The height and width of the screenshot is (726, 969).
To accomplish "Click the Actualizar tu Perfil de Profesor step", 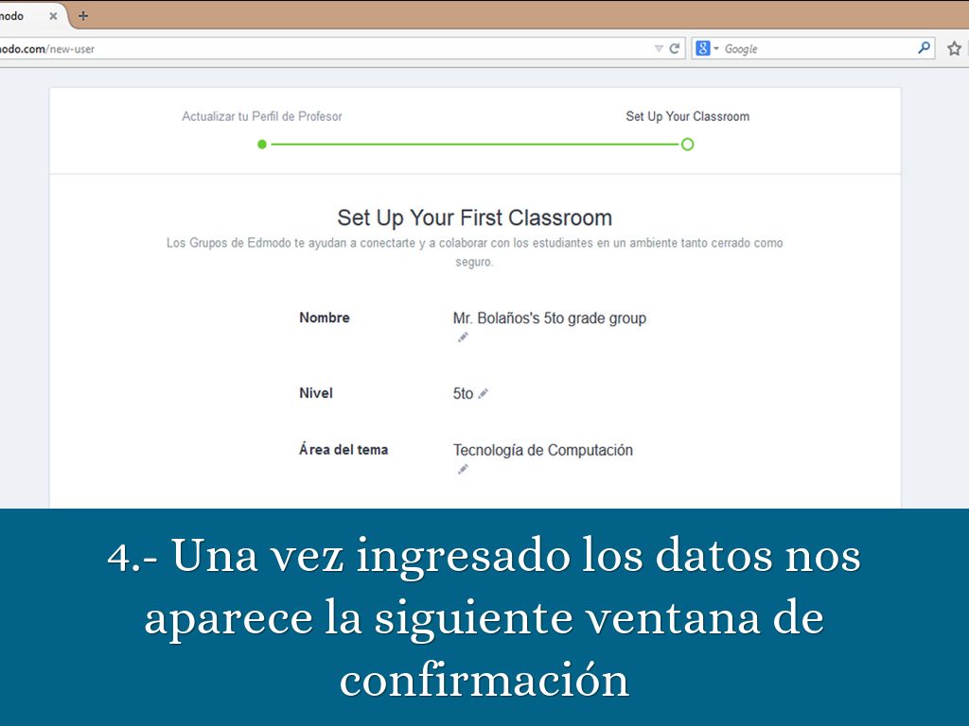I will click(x=262, y=116).
